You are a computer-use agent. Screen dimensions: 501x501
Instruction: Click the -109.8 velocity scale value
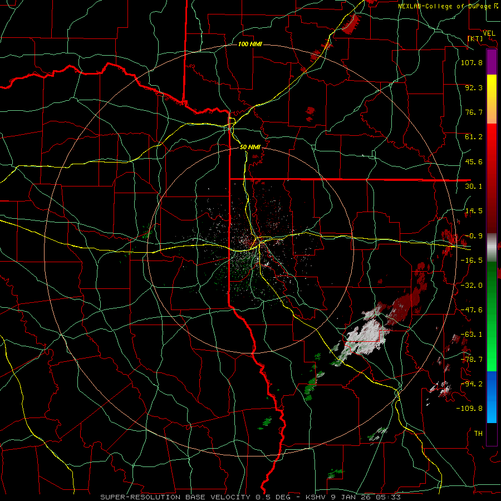coord(469,409)
